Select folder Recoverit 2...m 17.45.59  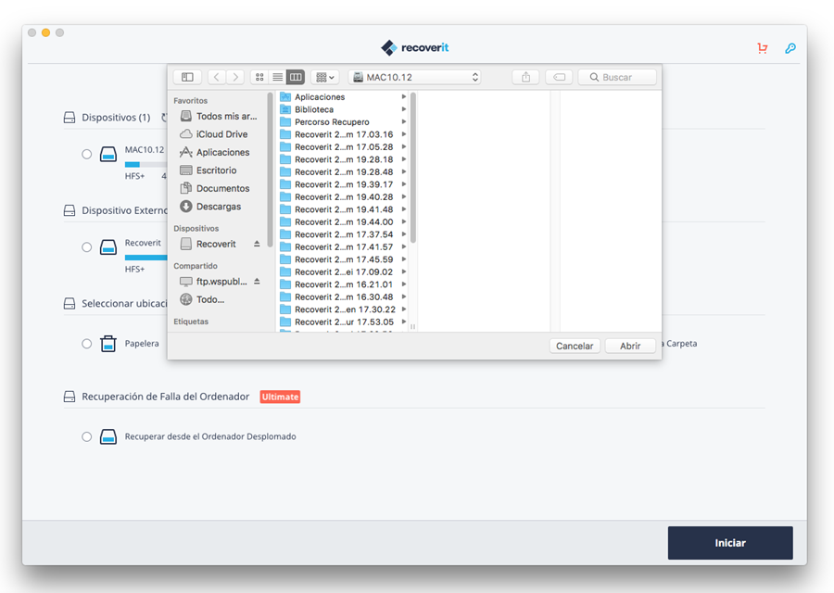[x=341, y=259]
